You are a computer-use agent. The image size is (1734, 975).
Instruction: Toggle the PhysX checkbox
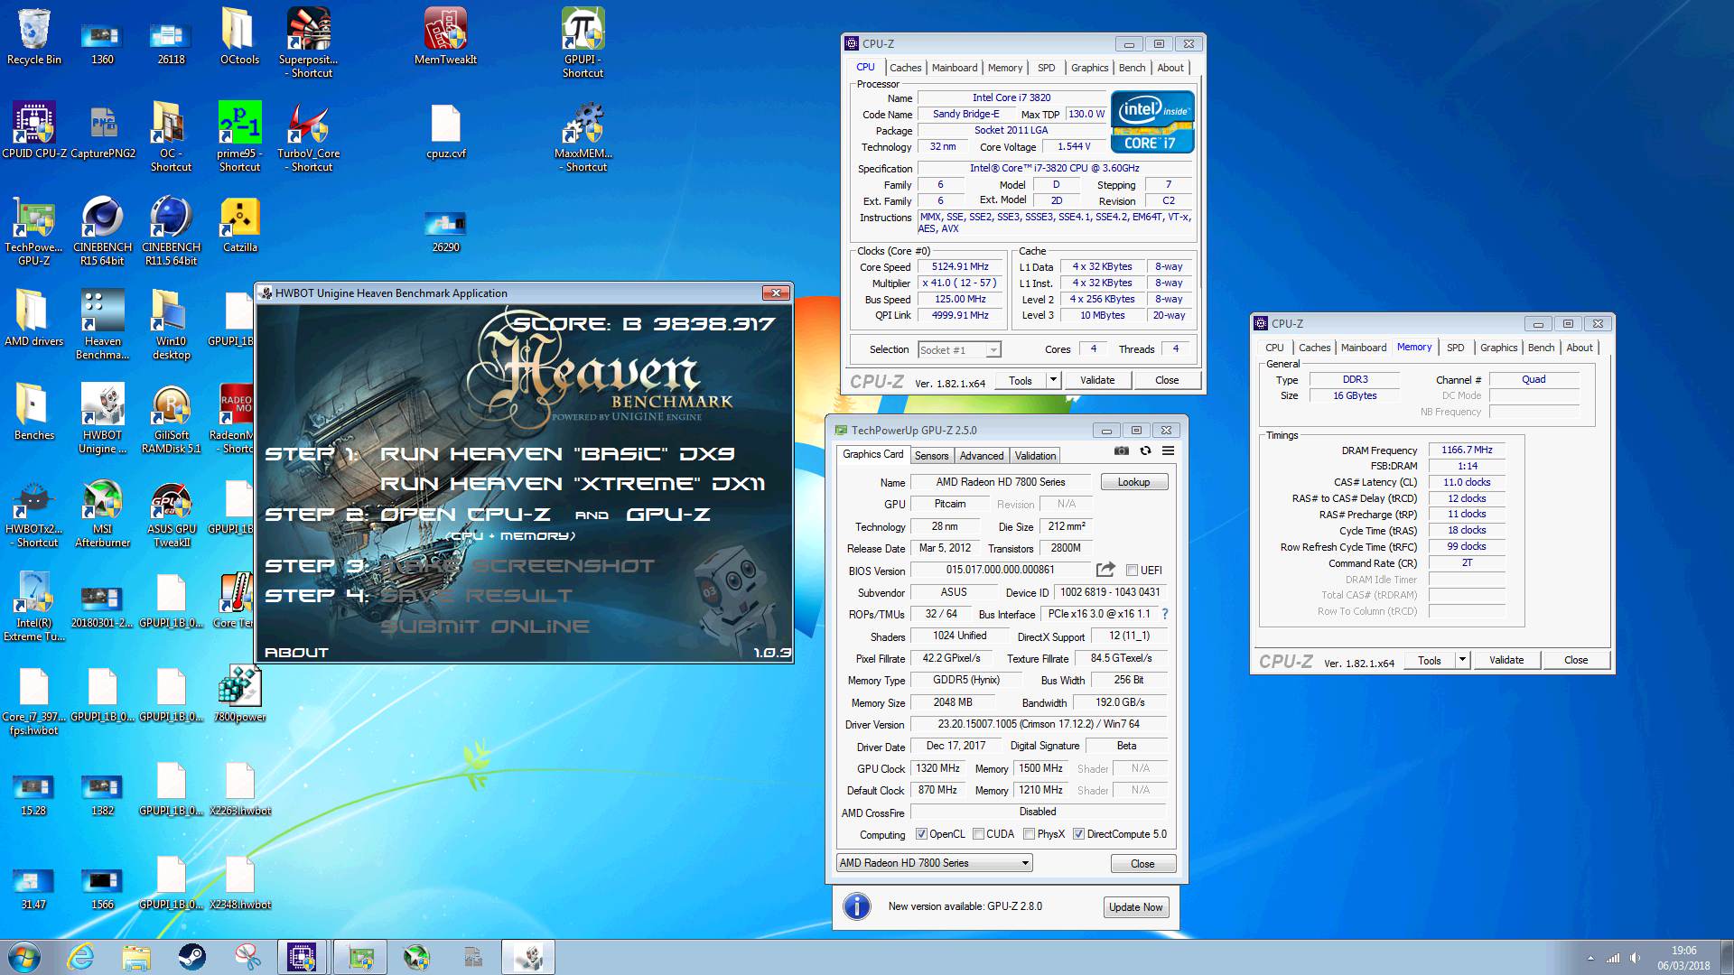(1029, 834)
